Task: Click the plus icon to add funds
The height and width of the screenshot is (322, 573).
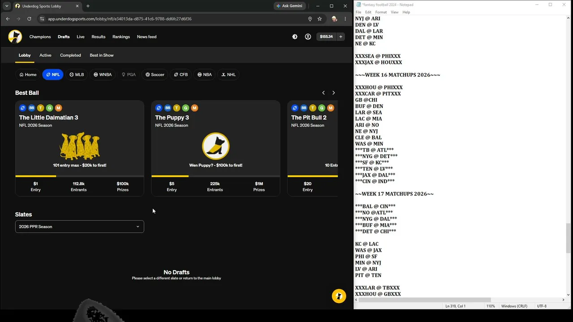Action: (x=341, y=37)
